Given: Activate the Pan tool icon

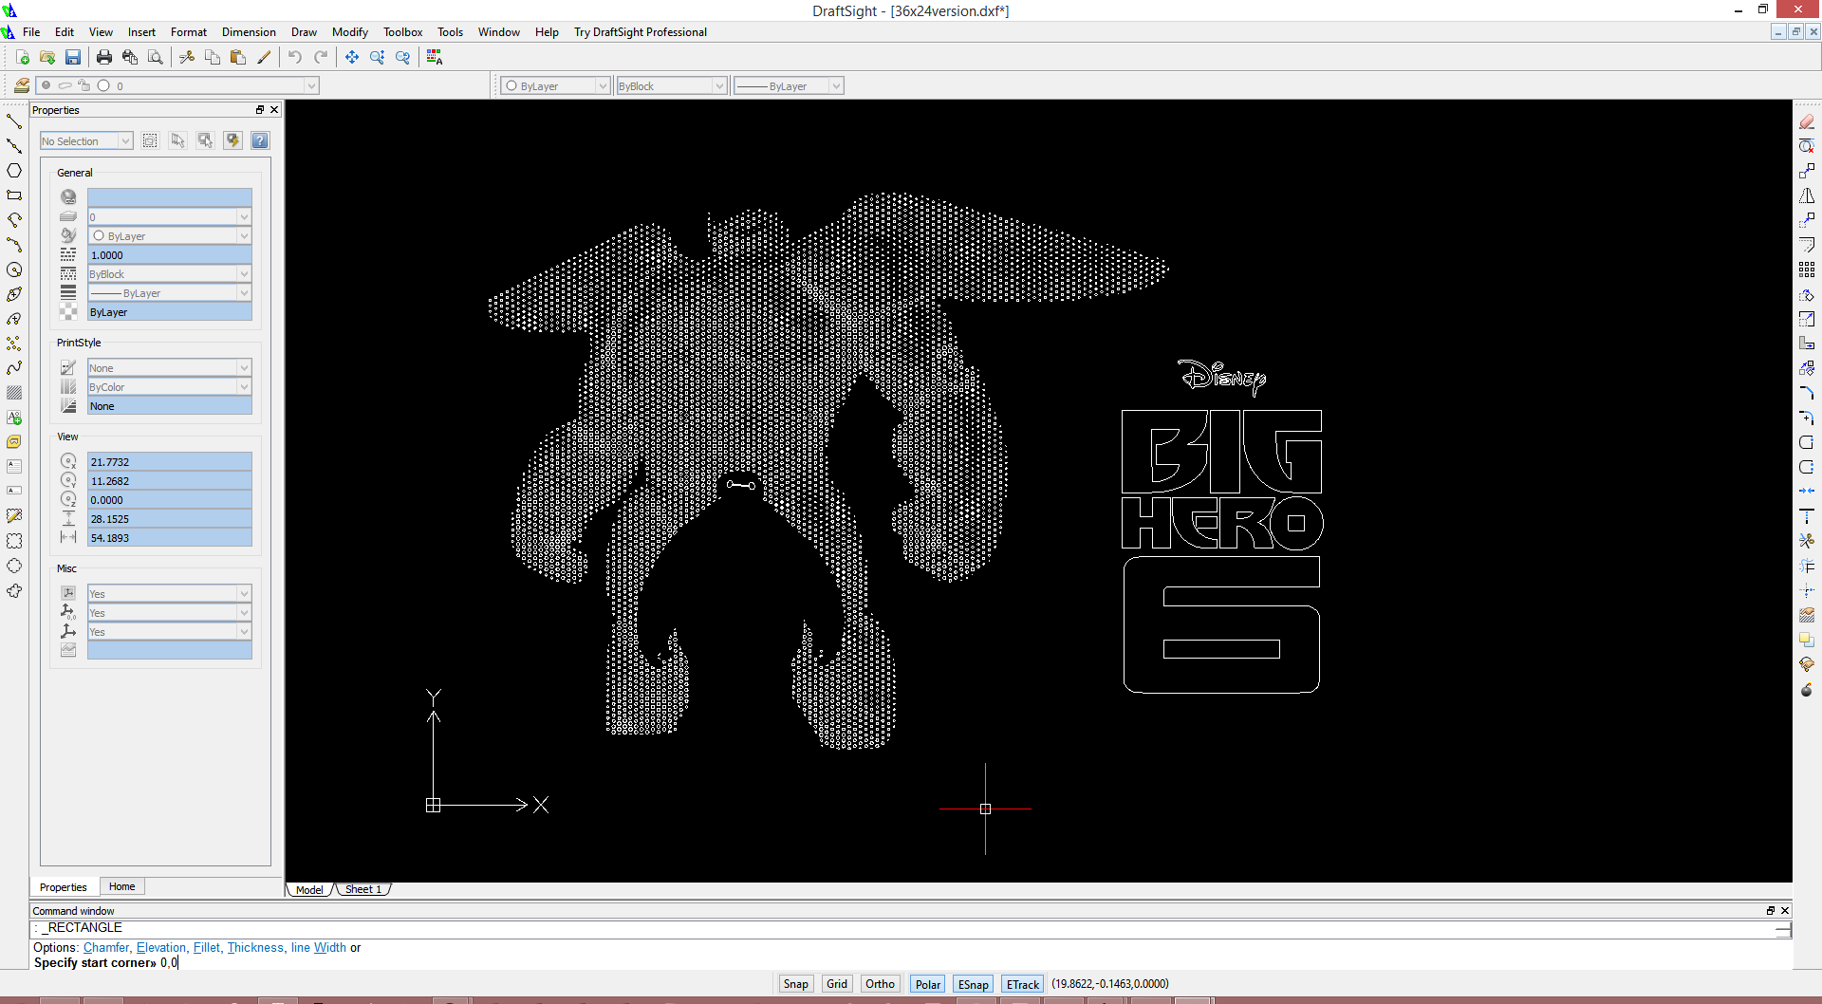Looking at the screenshot, I should tap(352, 58).
